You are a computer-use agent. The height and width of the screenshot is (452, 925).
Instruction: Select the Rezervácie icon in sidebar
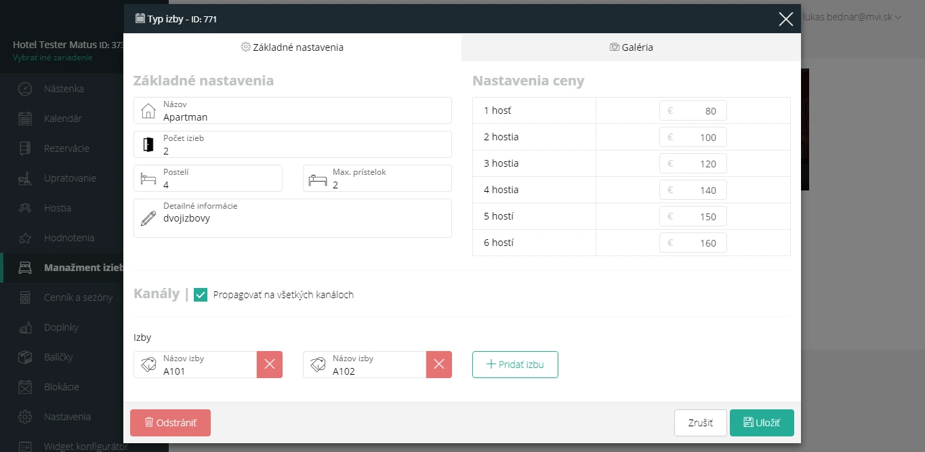coord(25,148)
